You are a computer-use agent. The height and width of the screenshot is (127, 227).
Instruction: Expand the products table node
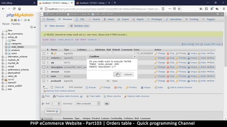click(6, 50)
